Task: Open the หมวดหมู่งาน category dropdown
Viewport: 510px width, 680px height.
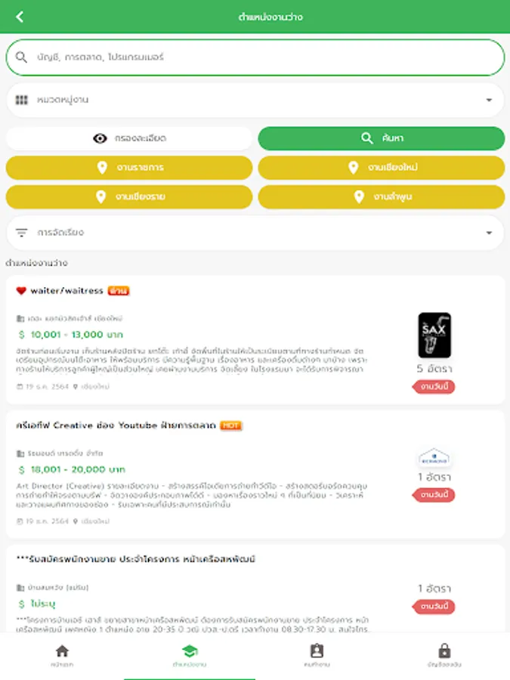Action: pyautogui.click(x=255, y=100)
